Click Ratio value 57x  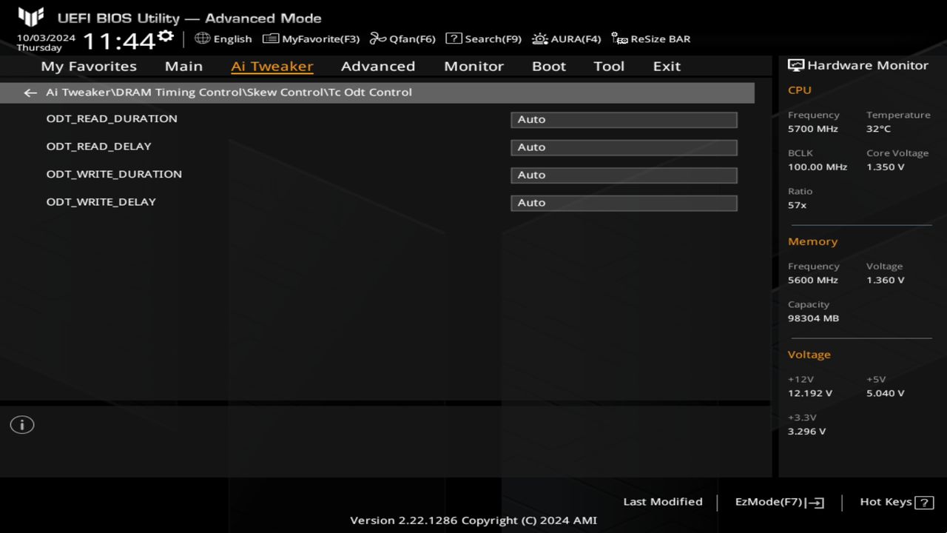pos(798,205)
